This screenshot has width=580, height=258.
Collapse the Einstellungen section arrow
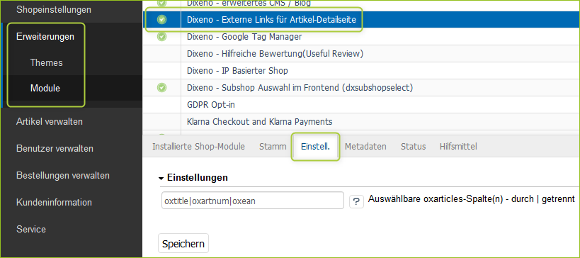tap(161, 178)
